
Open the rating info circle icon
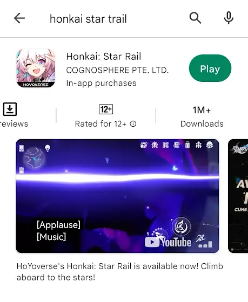133,124
